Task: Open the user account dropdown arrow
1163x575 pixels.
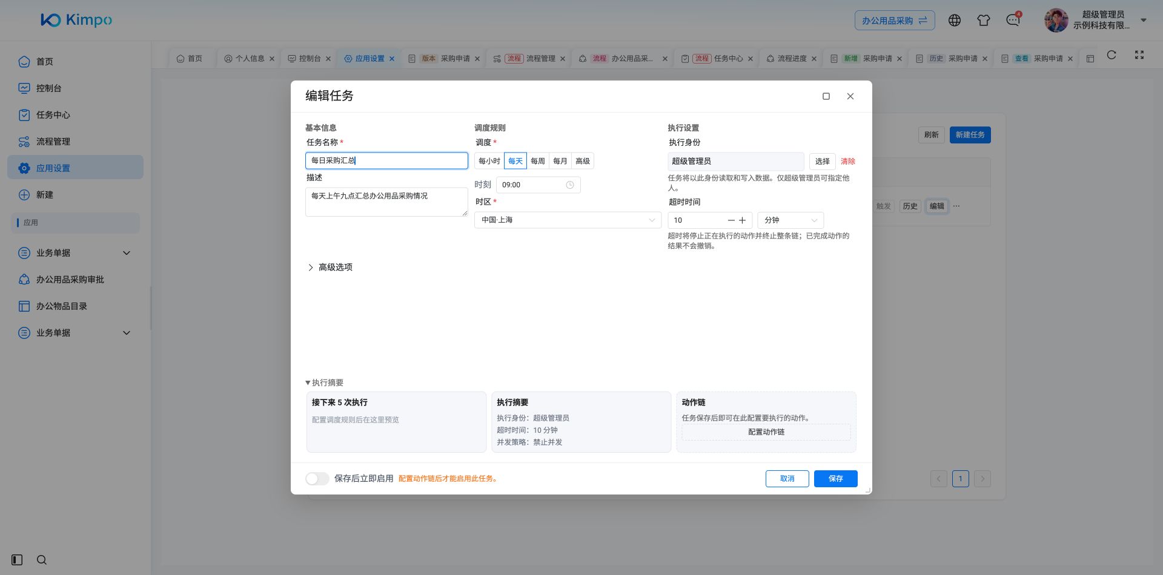Action: (x=1144, y=20)
